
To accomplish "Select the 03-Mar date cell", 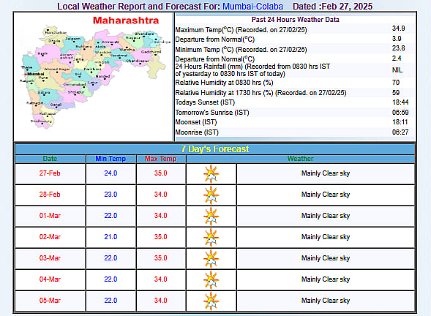I will click(x=50, y=258).
